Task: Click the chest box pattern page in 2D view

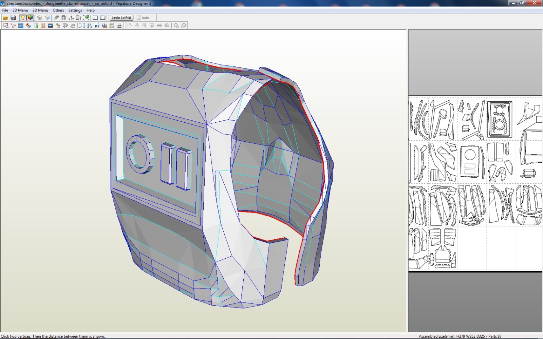Action: click(500, 119)
